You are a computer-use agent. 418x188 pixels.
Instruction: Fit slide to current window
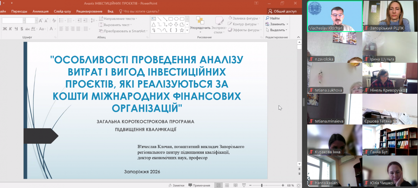pyautogui.click(x=299, y=185)
